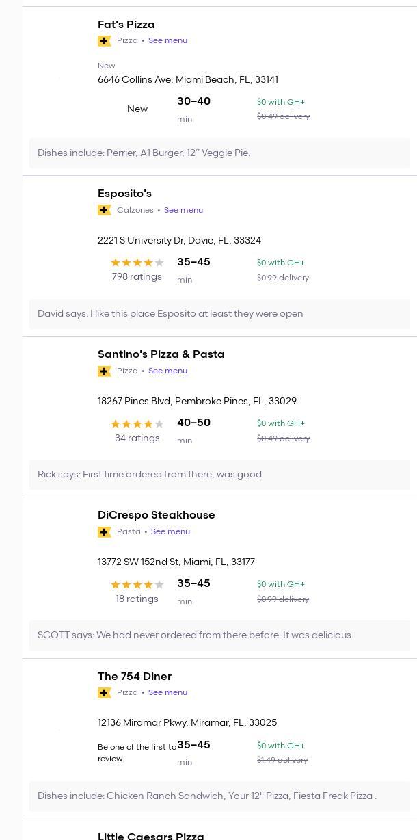Select the Esposito's restaurant name
This screenshot has height=840, width=417.
[x=124, y=194]
